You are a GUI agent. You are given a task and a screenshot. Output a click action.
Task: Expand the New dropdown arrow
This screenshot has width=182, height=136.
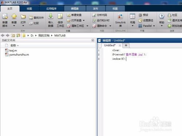tap(14, 26)
